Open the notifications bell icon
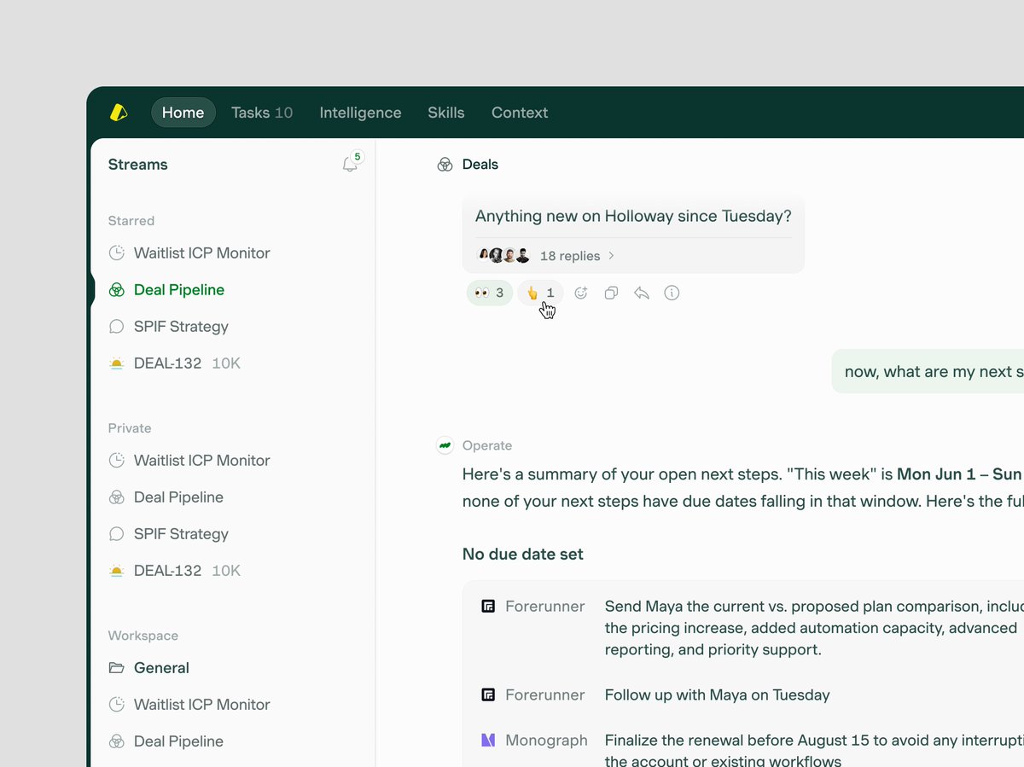The width and height of the screenshot is (1024, 767). (x=350, y=164)
